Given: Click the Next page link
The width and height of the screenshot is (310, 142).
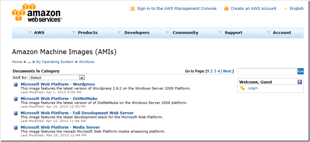Looking at the screenshot, I should click(x=227, y=71).
